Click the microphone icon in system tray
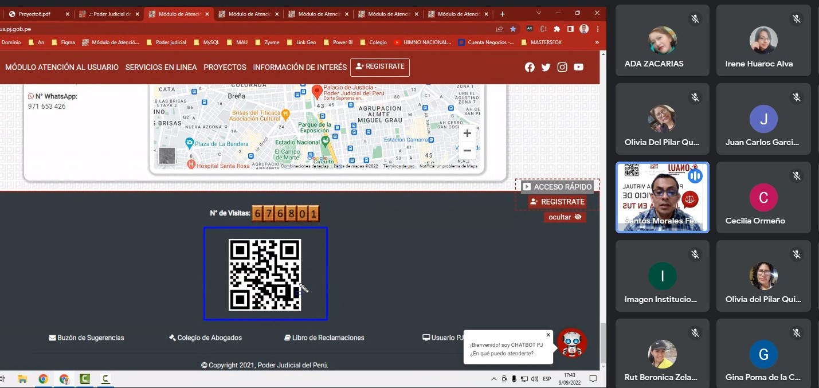 coord(514,379)
